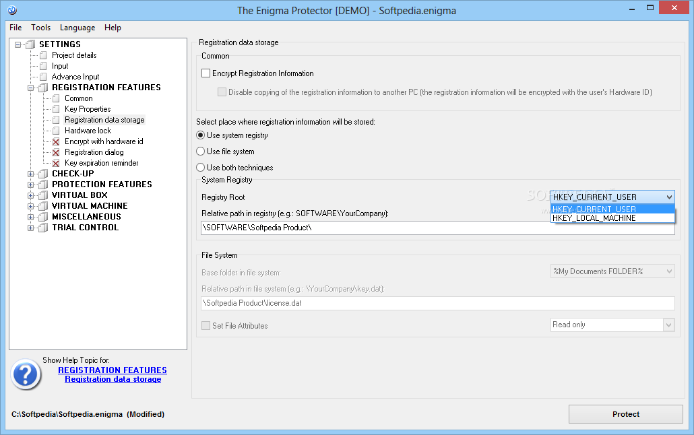Select Use system registry radio button

point(201,135)
